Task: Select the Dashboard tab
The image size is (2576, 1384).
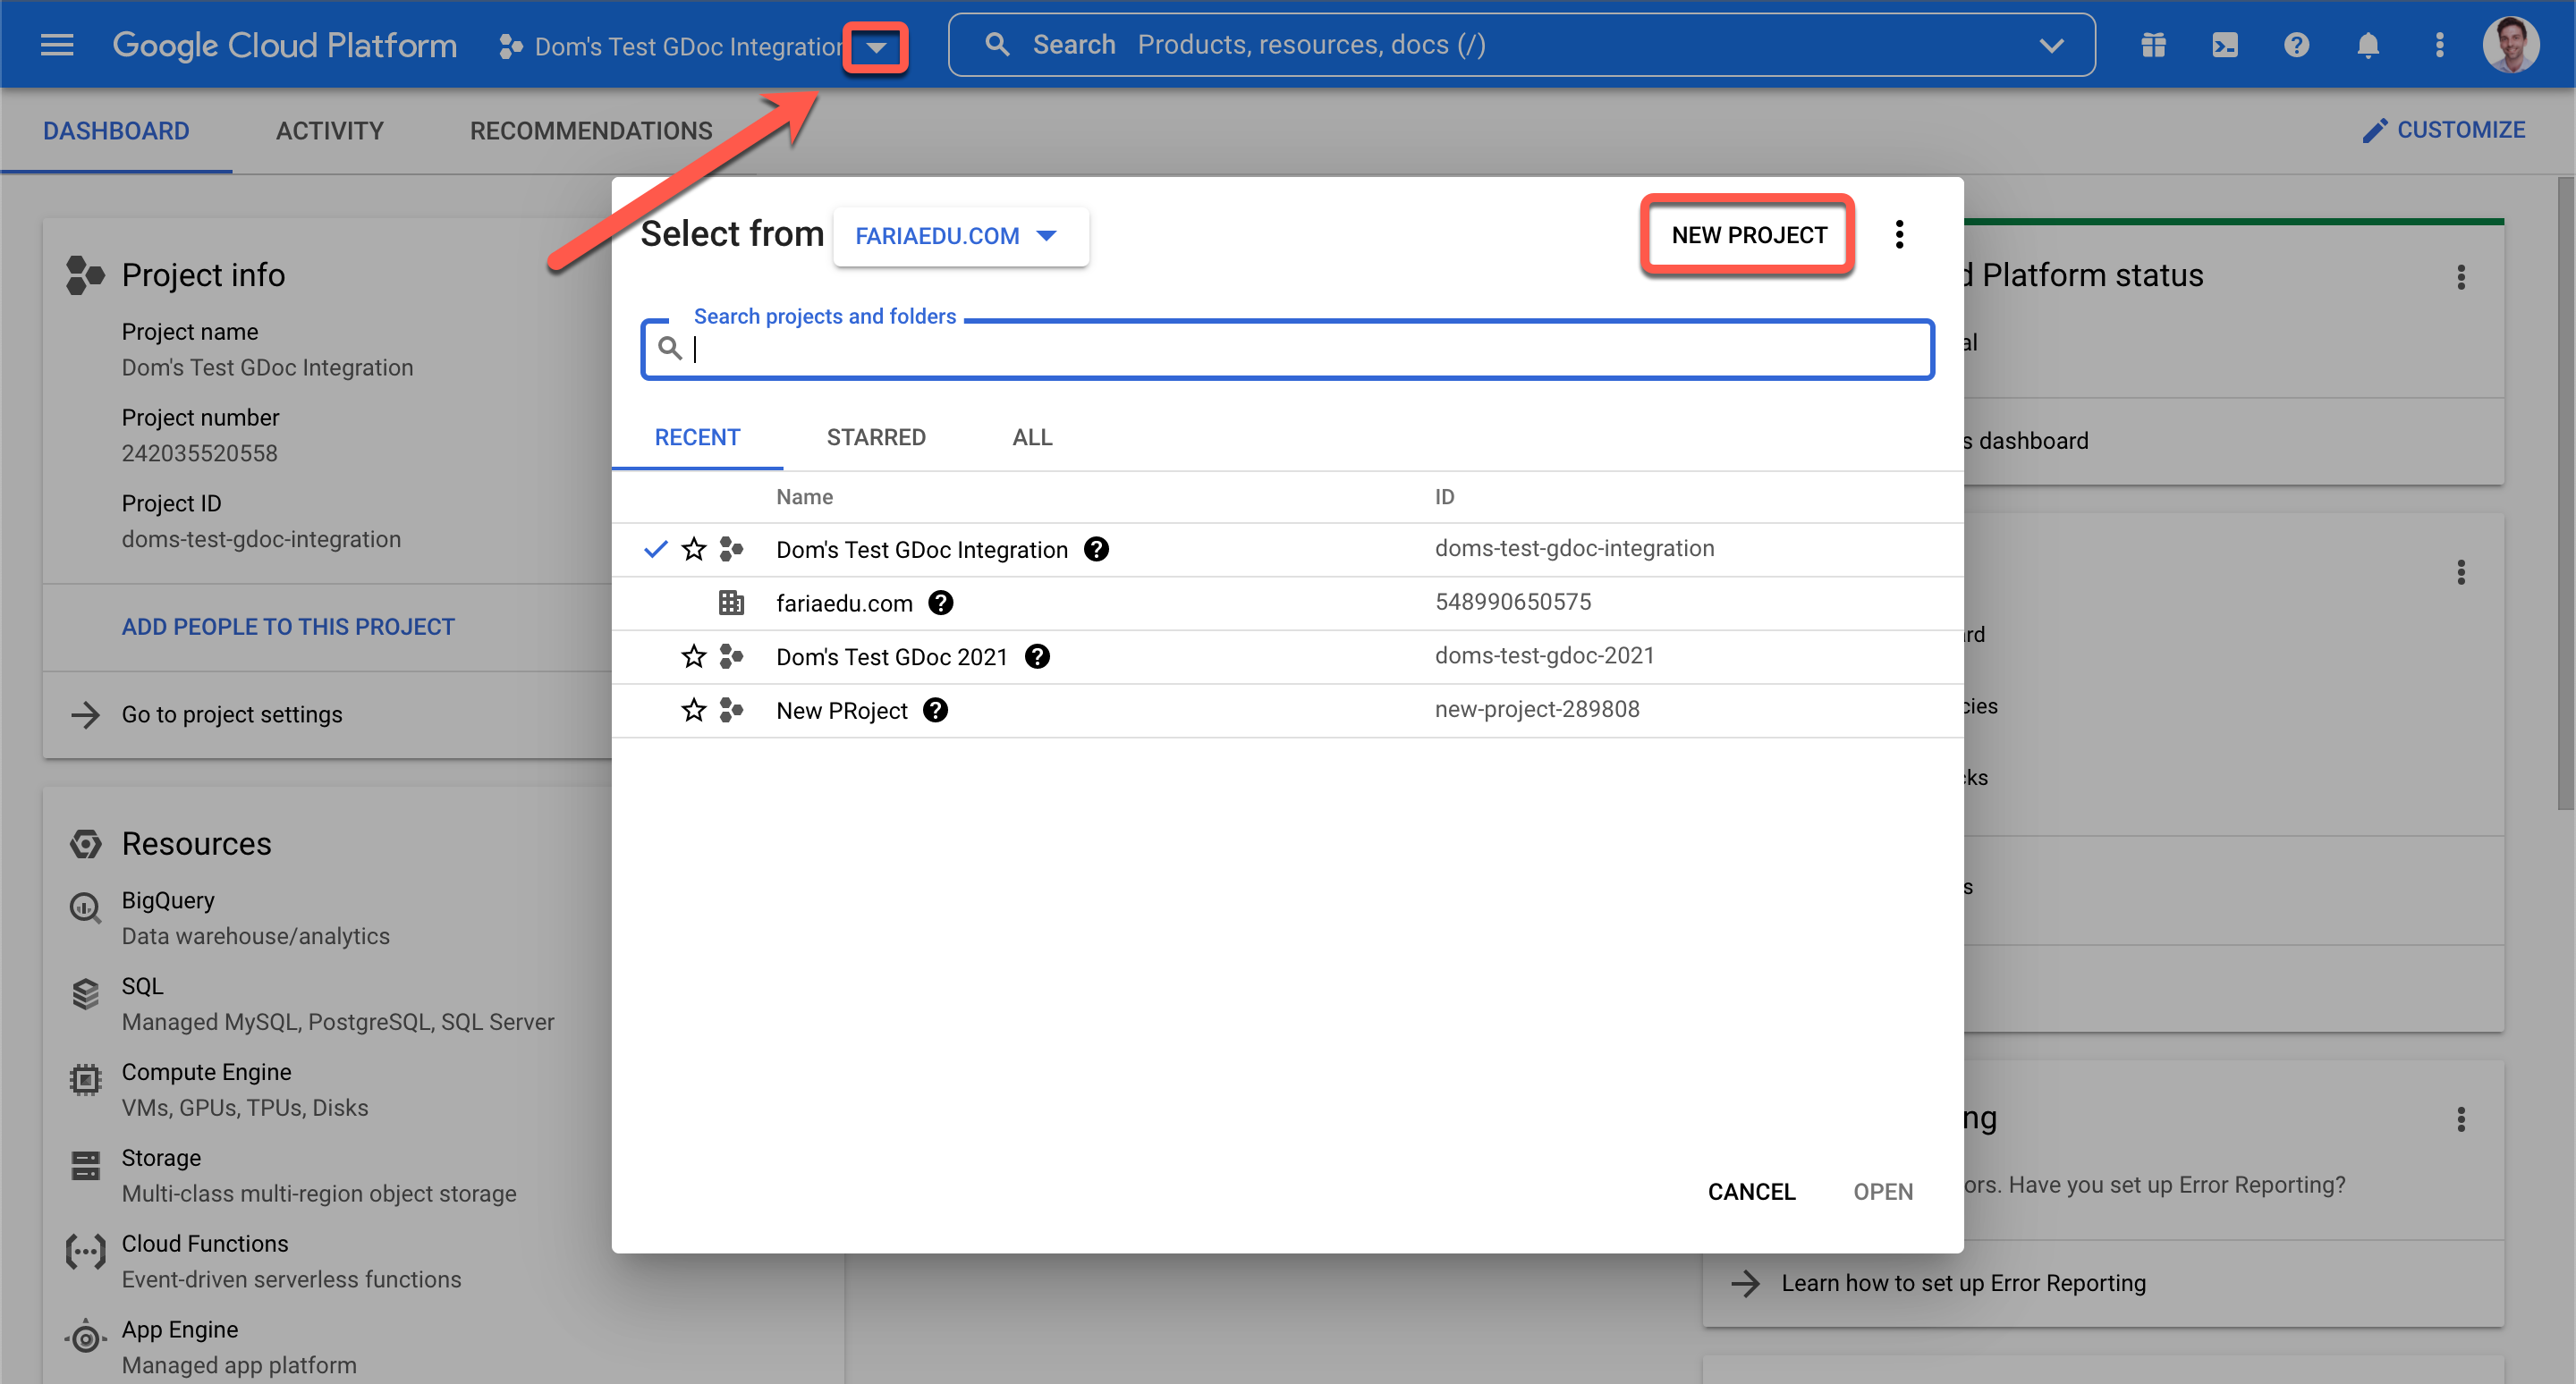Action: click(x=116, y=131)
